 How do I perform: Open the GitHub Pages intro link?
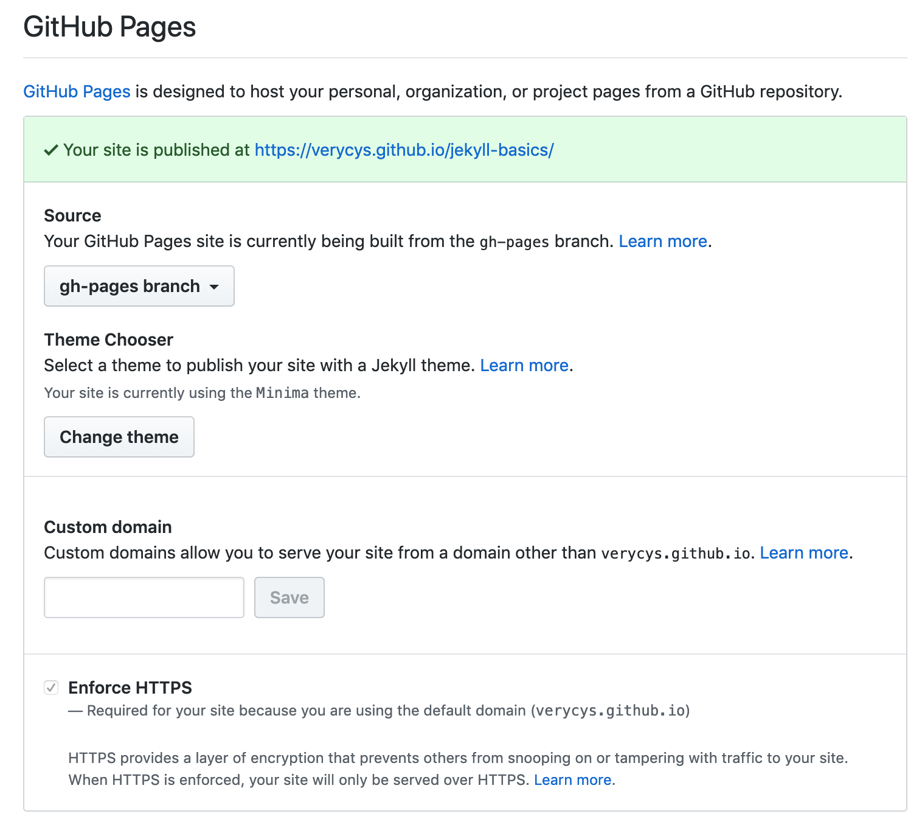pyautogui.click(x=77, y=91)
